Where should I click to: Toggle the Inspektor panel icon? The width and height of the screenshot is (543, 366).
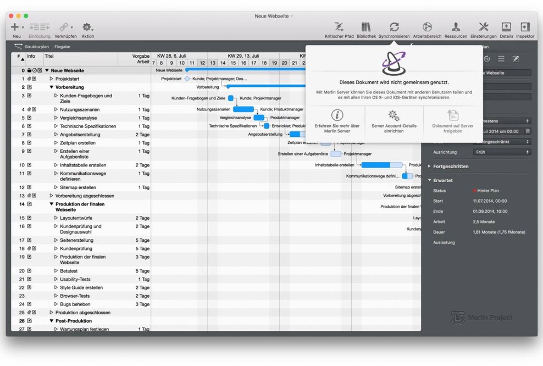pos(525,27)
